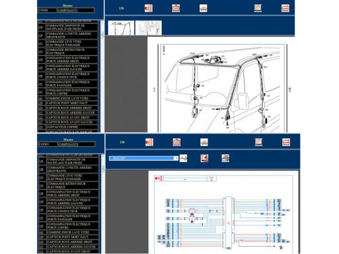
Task: Select CAPTEUR ROUE ARRIERE GAUCHE in harness-drawing window
Action: pyautogui.click(x=72, y=113)
